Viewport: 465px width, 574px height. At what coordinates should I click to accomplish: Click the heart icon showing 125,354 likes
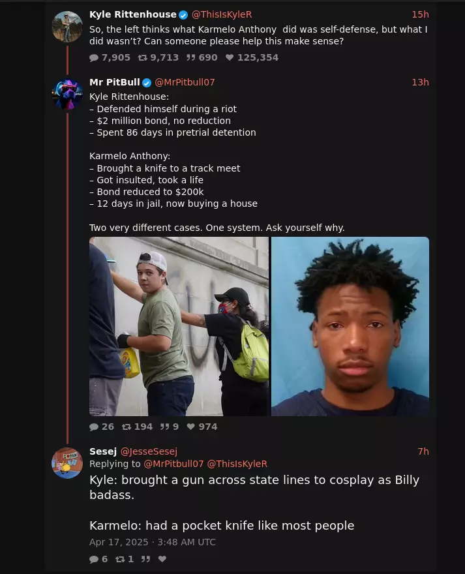coord(229,57)
